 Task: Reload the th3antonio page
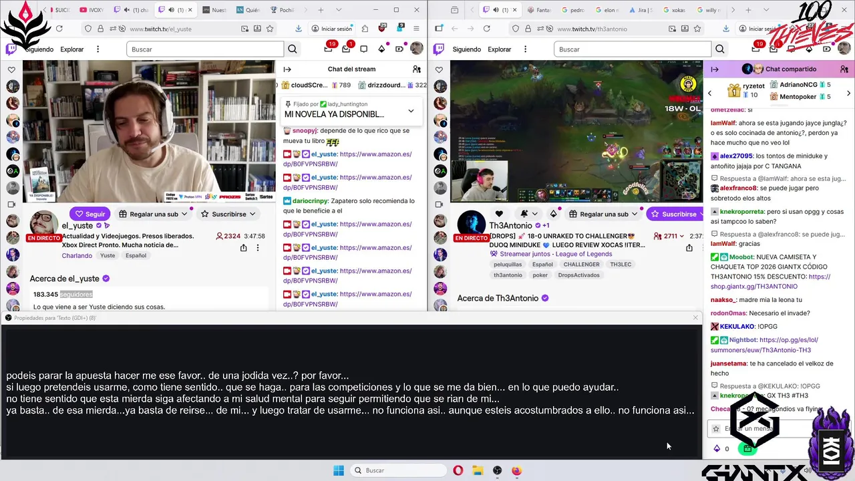coord(486,29)
